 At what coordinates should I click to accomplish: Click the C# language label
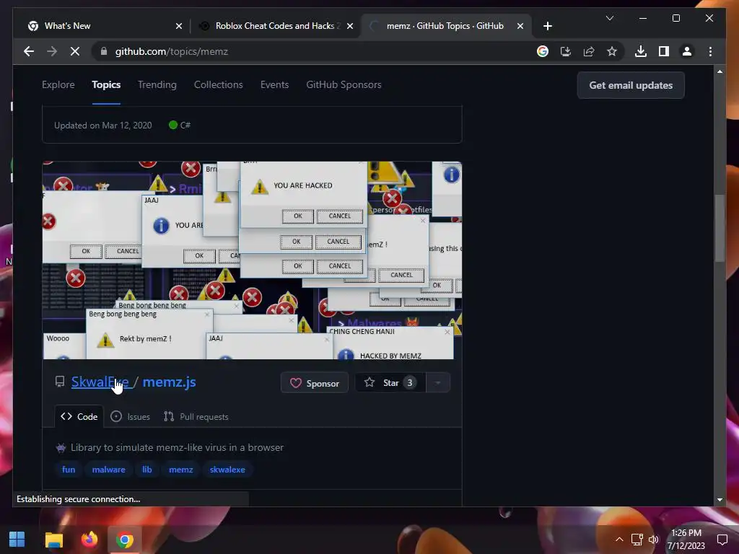coord(185,126)
